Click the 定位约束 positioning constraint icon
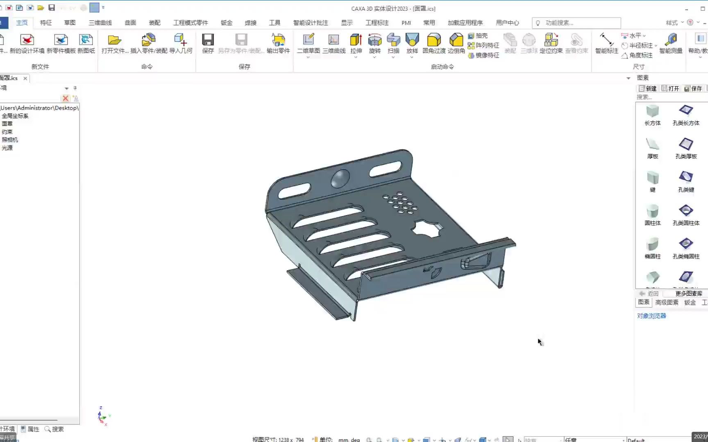The height and width of the screenshot is (442, 708). point(551,44)
